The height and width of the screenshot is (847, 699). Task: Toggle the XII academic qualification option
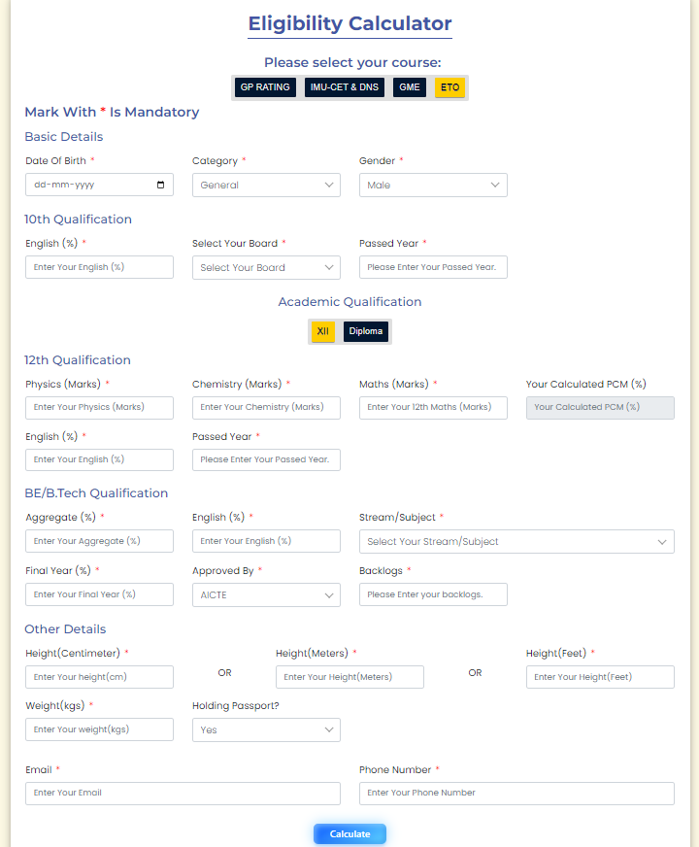tap(322, 331)
